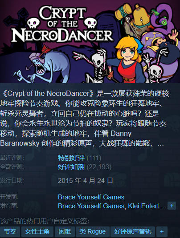The image size is (180, 238).
Task: Click the 该产品的热门用户自定义标签 heading
Action: 45,221
